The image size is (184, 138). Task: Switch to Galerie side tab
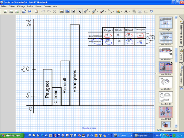pos(181,55)
